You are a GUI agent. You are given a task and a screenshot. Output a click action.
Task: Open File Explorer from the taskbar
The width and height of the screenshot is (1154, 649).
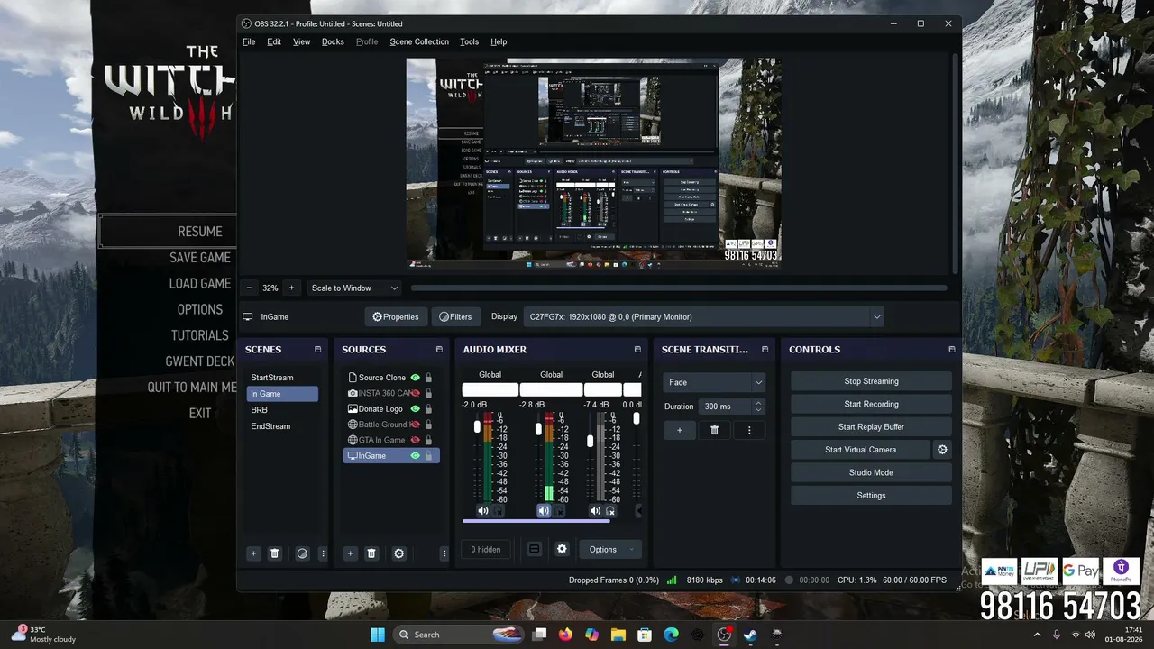pyautogui.click(x=618, y=635)
